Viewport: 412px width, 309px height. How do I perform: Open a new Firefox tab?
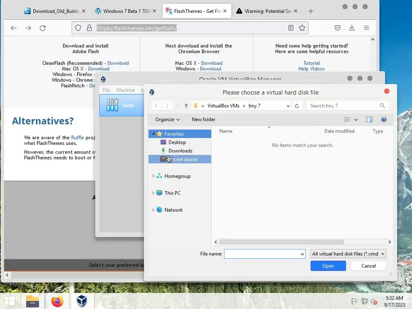pyautogui.click(x=311, y=11)
